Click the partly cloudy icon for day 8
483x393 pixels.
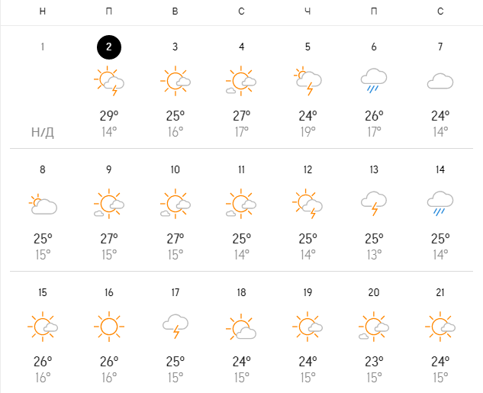(43, 204)
